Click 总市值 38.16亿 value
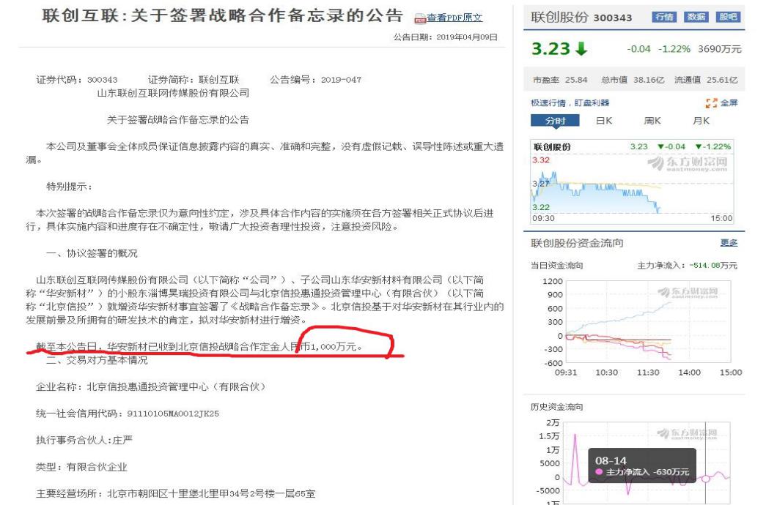This screenshot has width=777, height=505. tap(633, 80)
